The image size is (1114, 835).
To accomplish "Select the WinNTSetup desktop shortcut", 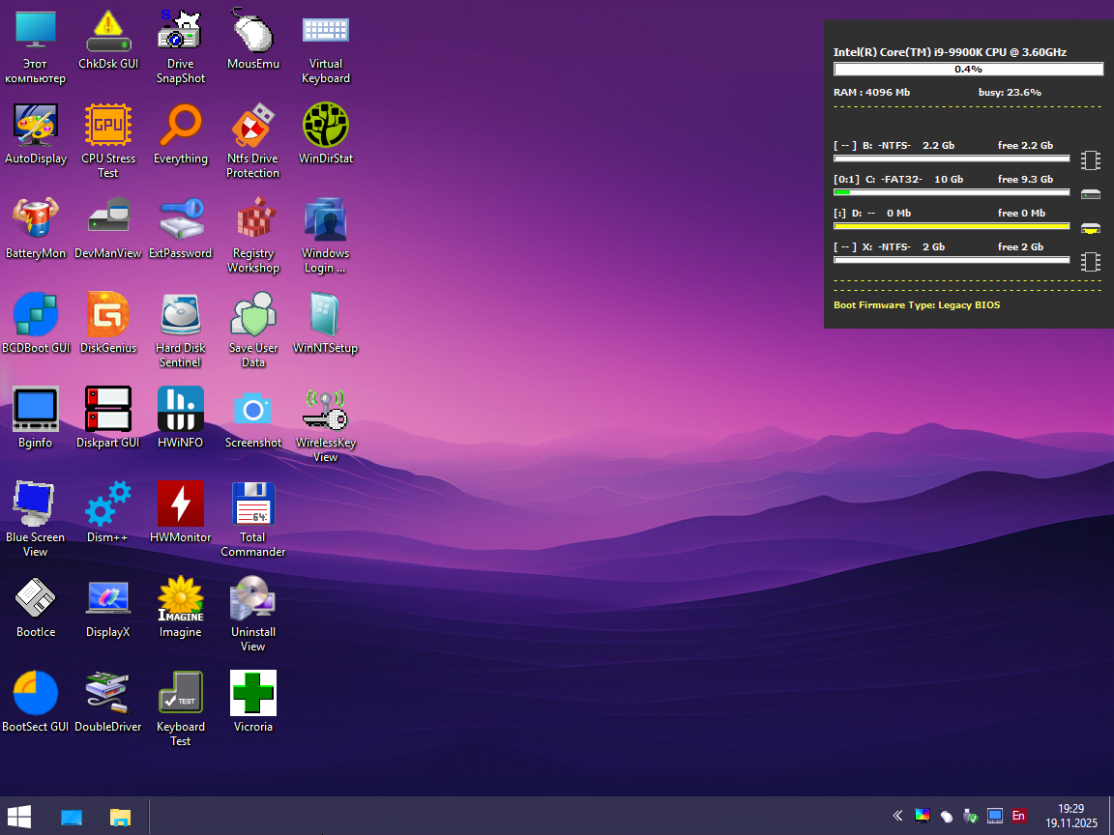I will (326, 315).
